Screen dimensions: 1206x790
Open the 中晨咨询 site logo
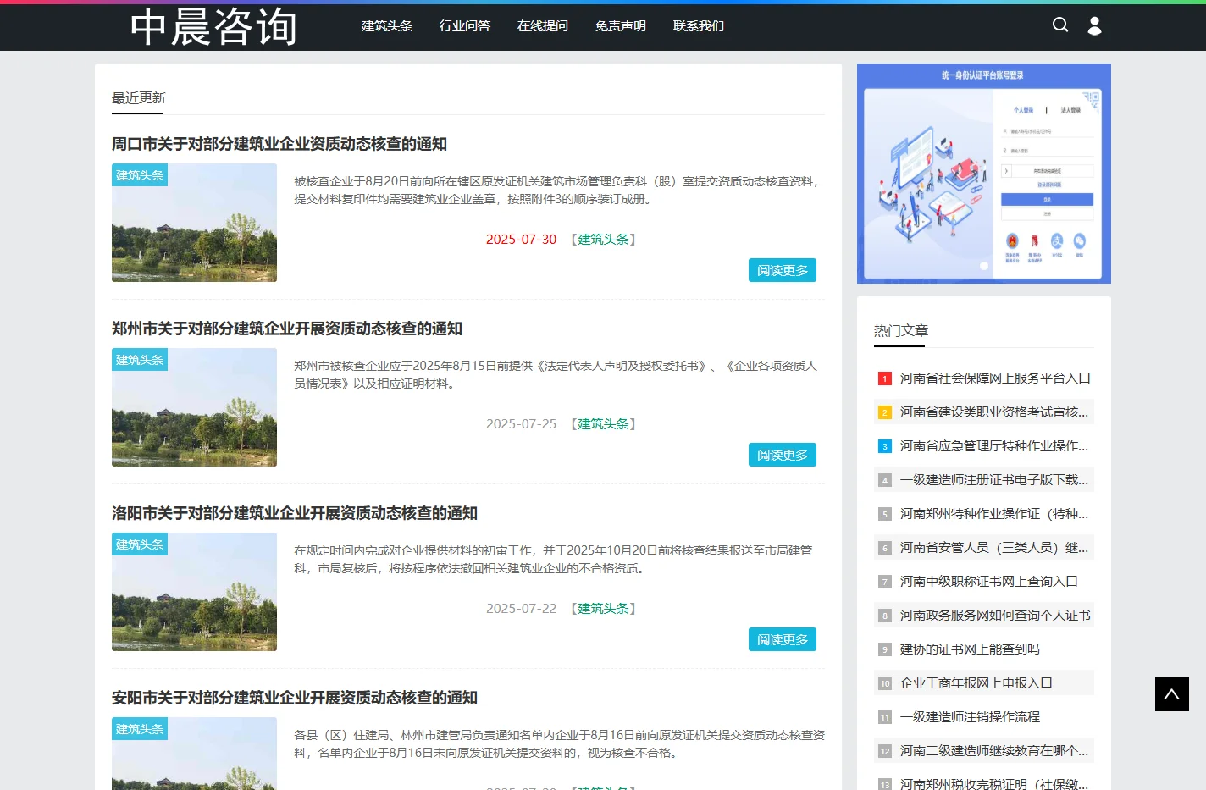tap(213, 27)
